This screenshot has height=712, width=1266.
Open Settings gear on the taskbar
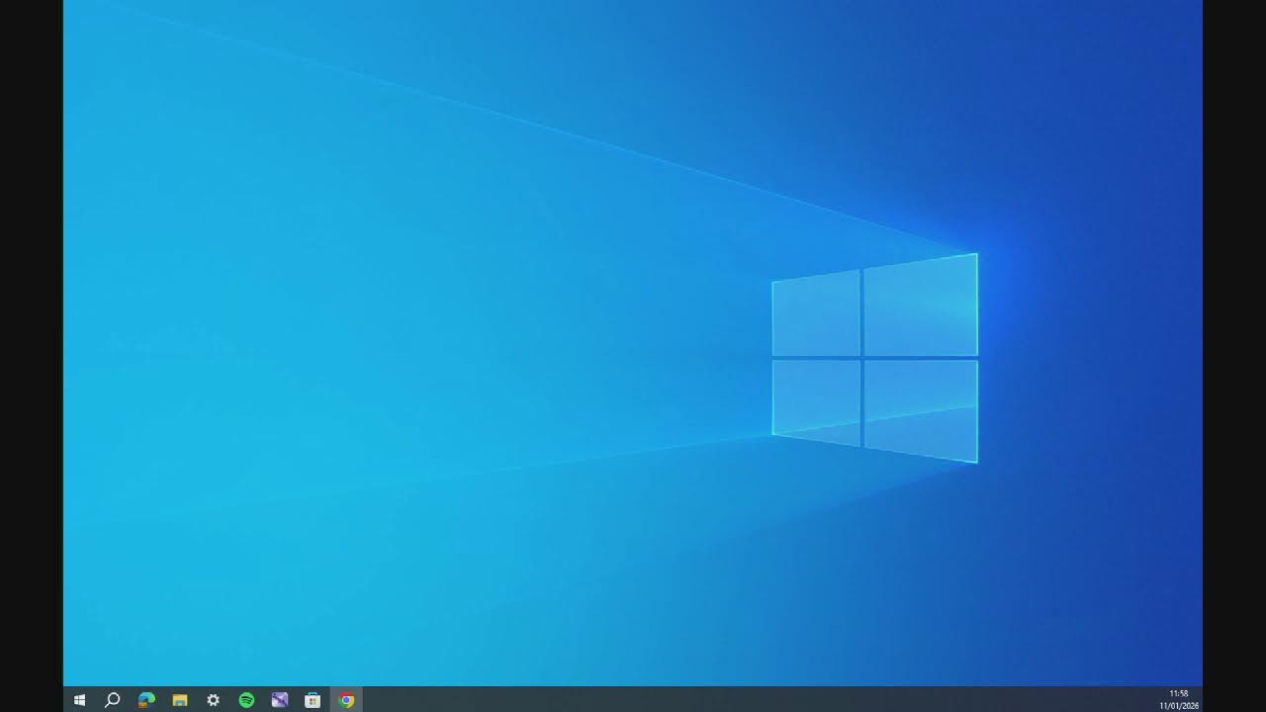coord(213,700)
